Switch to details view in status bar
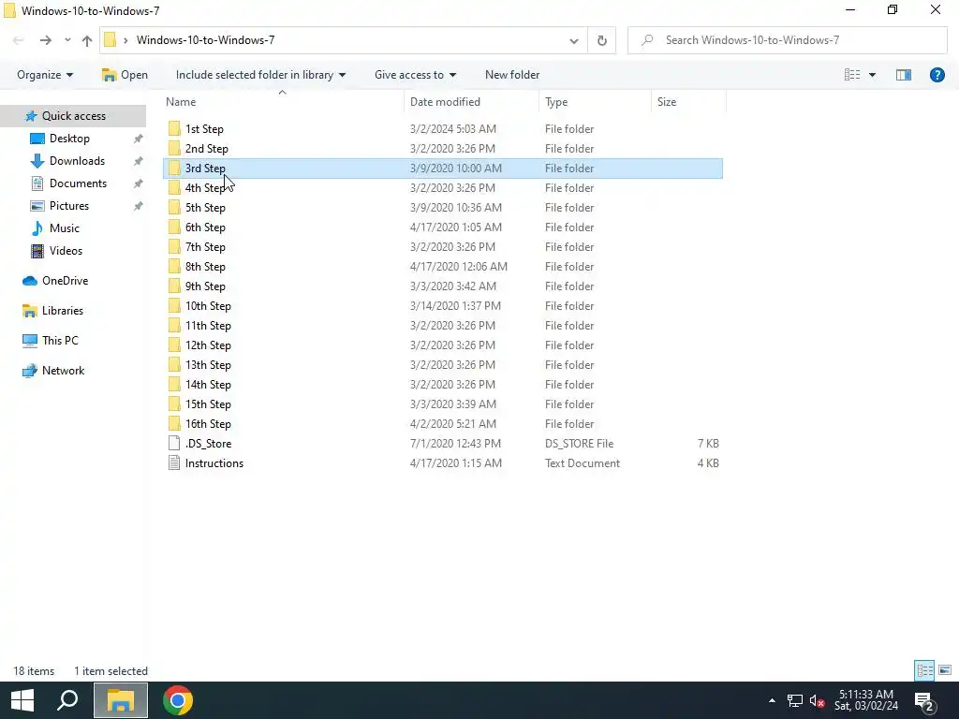This screenshot has height=719, width=959. point(924,670)
